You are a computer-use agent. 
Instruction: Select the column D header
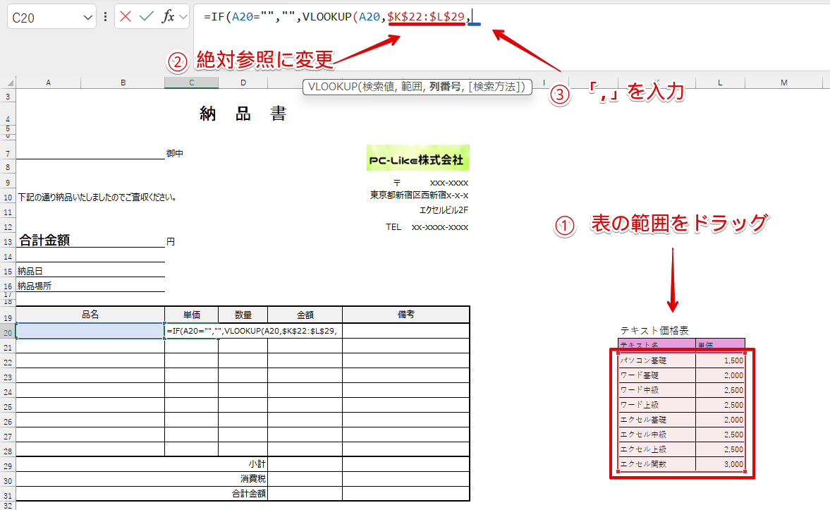coord(243,83)
